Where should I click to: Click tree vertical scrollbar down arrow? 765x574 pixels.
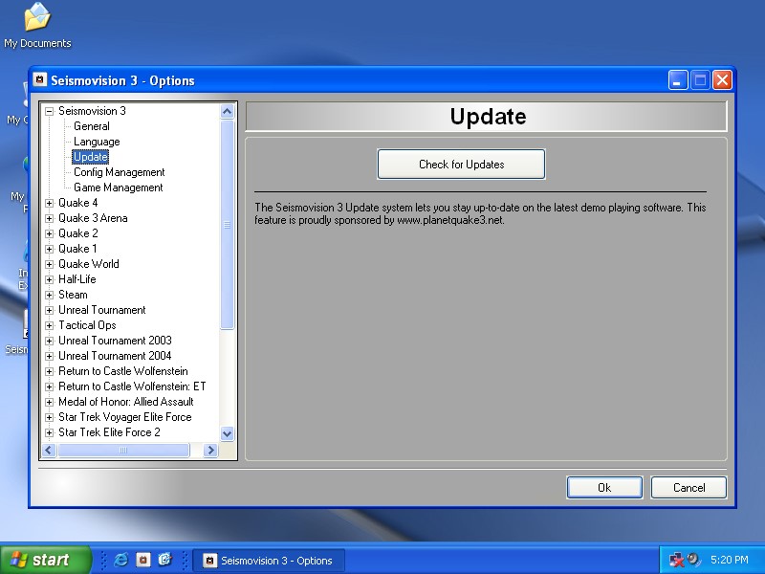[x=227, y=433]
